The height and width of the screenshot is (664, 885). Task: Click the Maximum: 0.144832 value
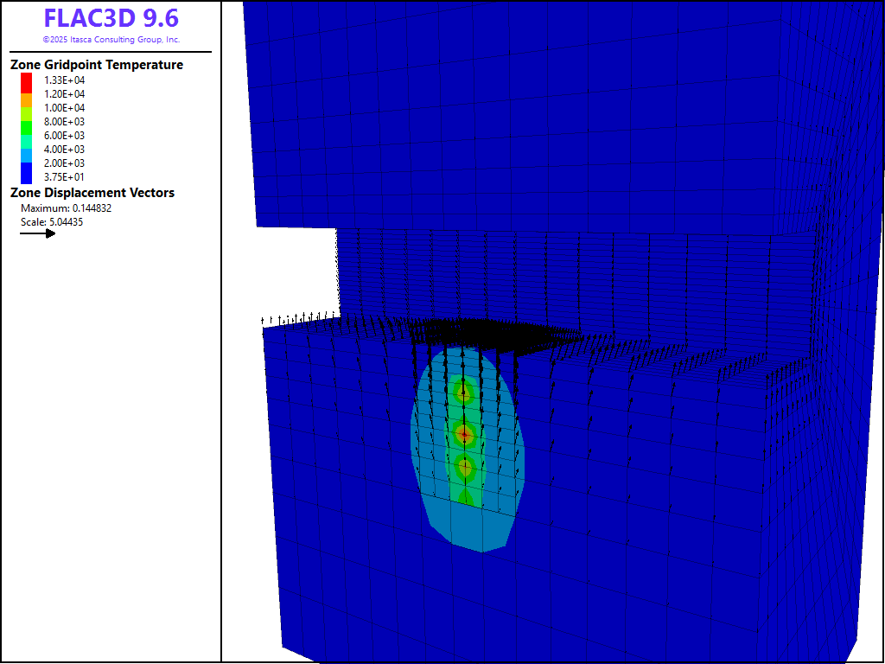click(66, 208)
